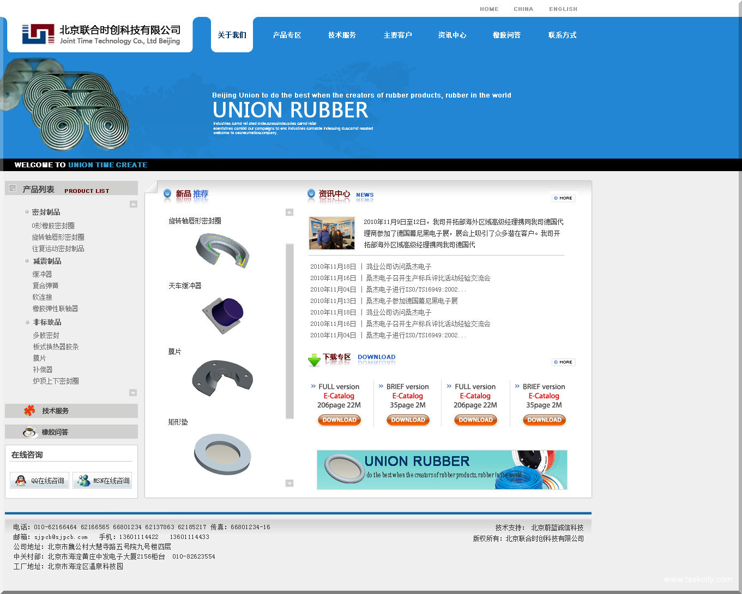The width and height of the screenshot is (742, 594).
Task: Click the coffee cup icon beside 橡胶问答
Action: click(x=29, y=432)
